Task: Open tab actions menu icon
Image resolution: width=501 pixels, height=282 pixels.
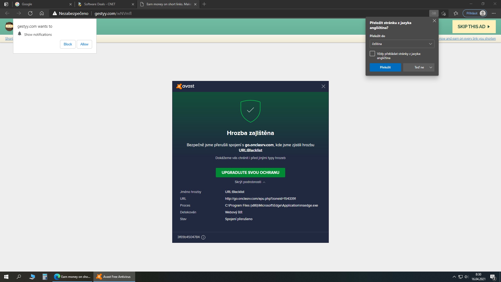Action: (x=6, y=4)
